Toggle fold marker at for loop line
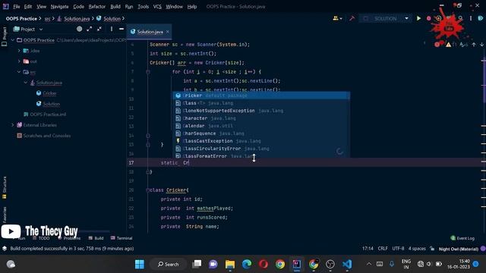The width and height of the screenshot is (486, 273). point(148,72)
